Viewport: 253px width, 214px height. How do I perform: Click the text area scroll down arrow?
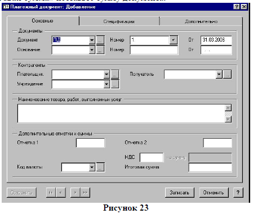(228, 119)
